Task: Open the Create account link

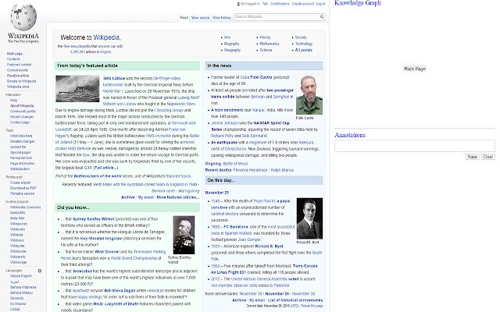Action: click(x=300, y=4)
